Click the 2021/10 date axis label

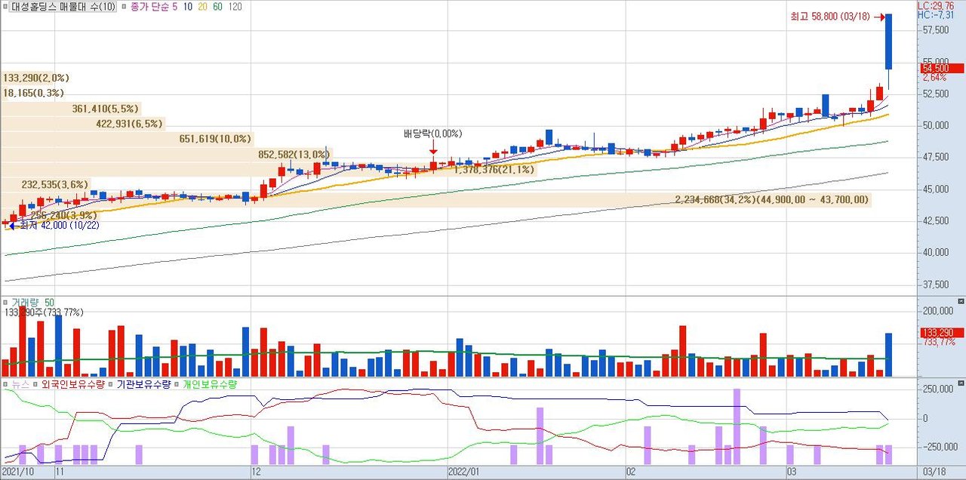[18, 472]
